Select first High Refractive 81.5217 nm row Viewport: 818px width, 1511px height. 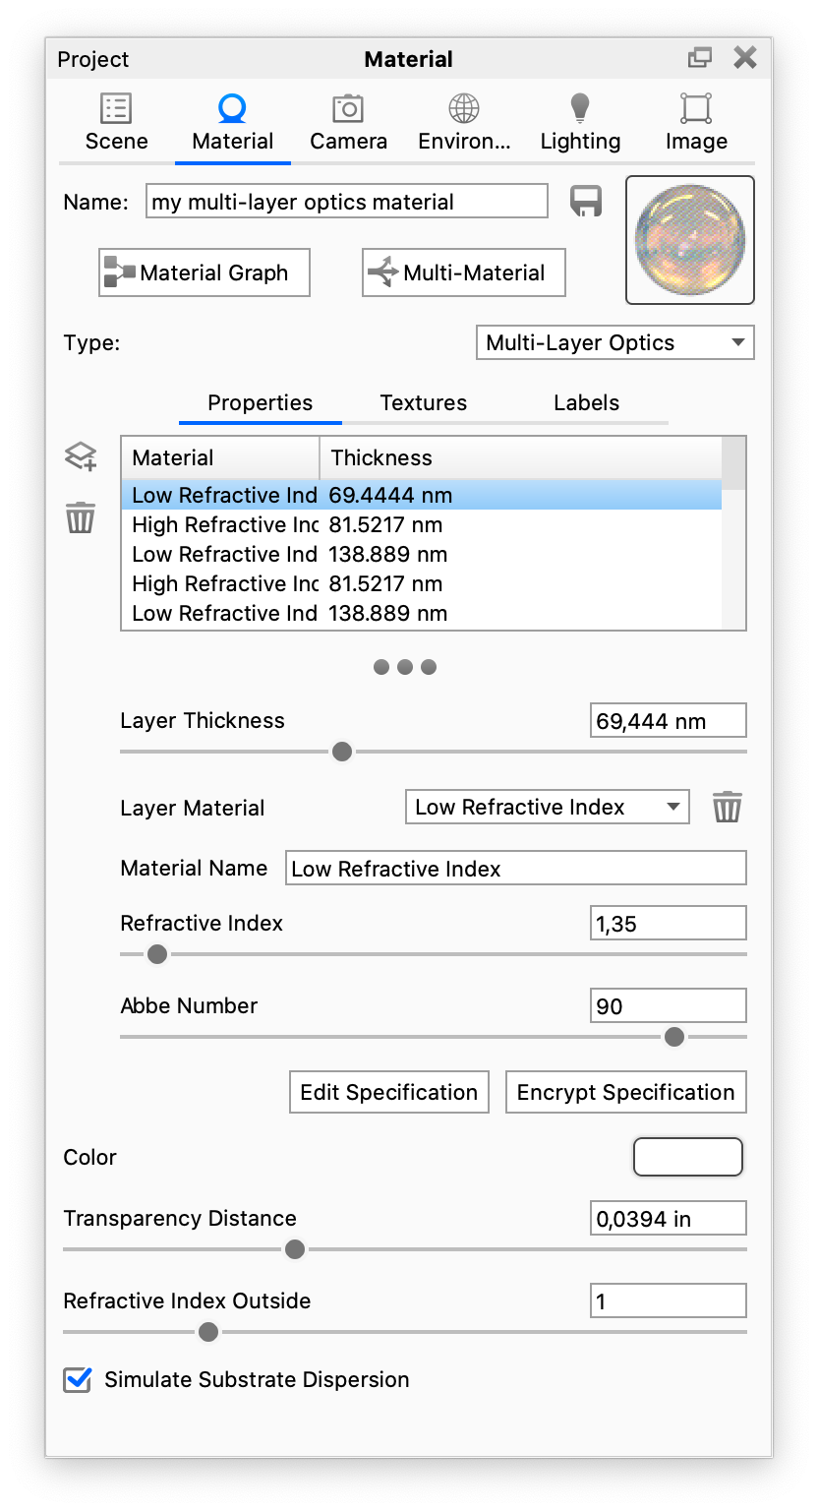coord(421,524)
